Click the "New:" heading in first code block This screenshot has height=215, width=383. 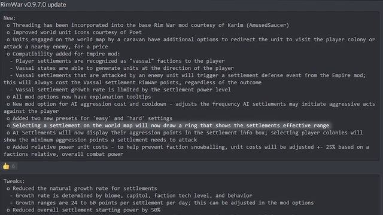10,18
